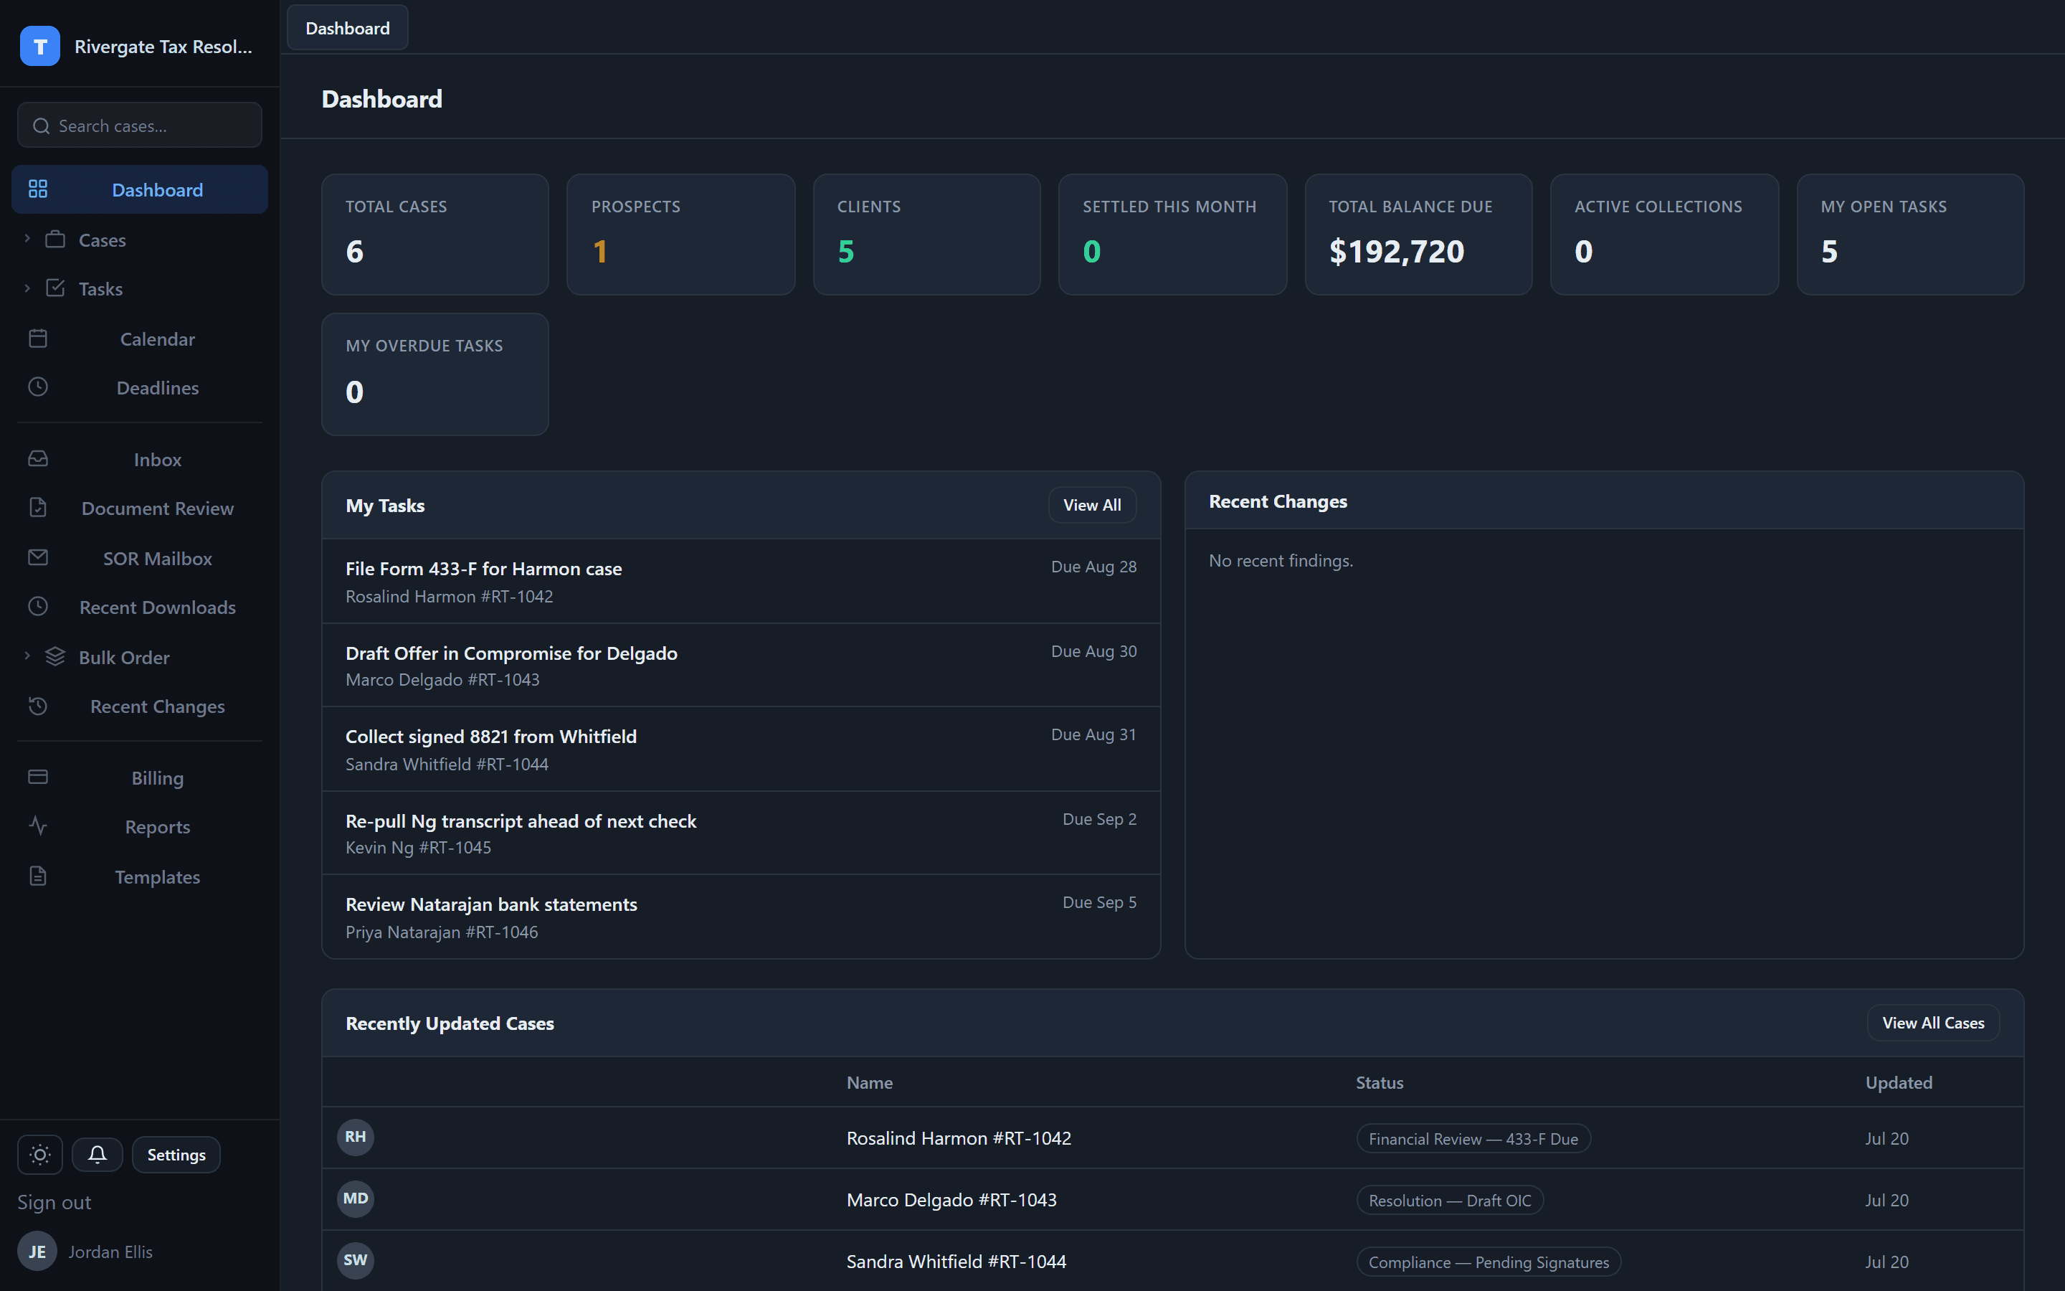Click the Updated column header
This screenshot has height=1291, width=2065.
(1899, 1083)
